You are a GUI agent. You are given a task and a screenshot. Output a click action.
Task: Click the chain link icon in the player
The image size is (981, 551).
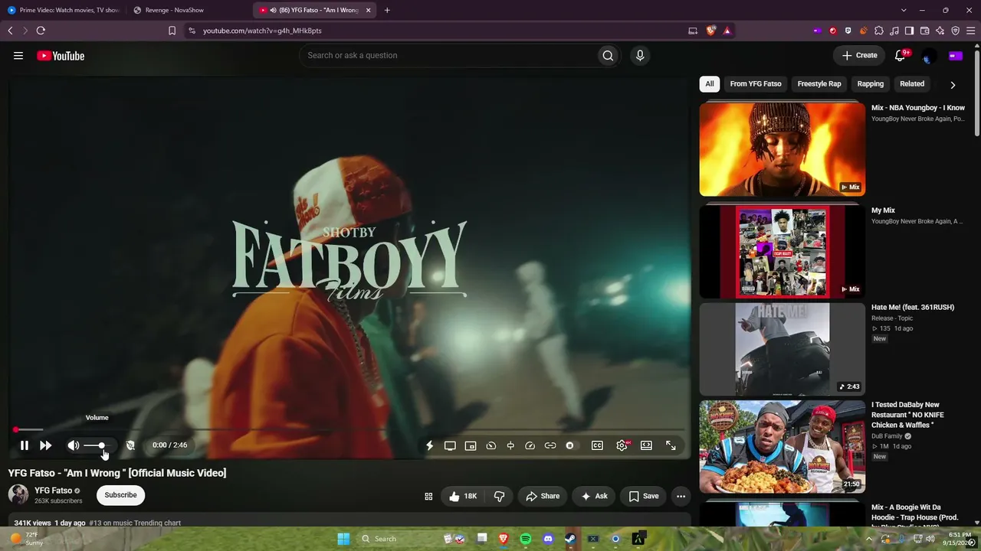pos(550,445)
